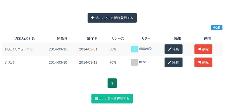
Task: Click the プロジェクトを新規登録する button
Action: pos(112,18)
